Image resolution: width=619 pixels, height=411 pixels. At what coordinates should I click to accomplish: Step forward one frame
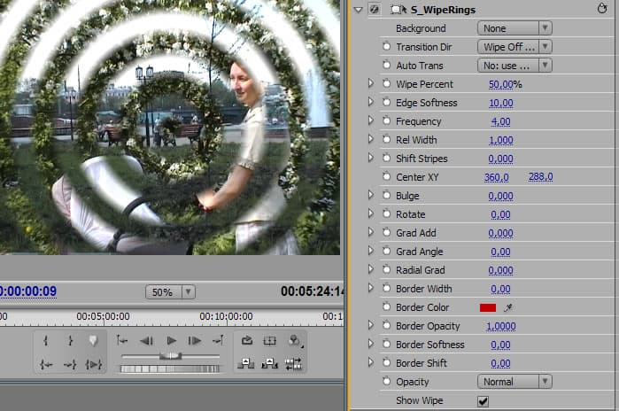pos(195,340)
